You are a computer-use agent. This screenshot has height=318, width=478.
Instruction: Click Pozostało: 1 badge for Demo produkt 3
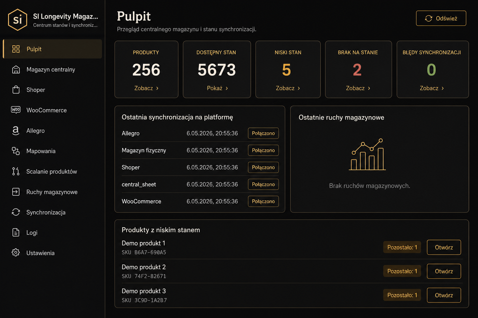coord(402,295)
